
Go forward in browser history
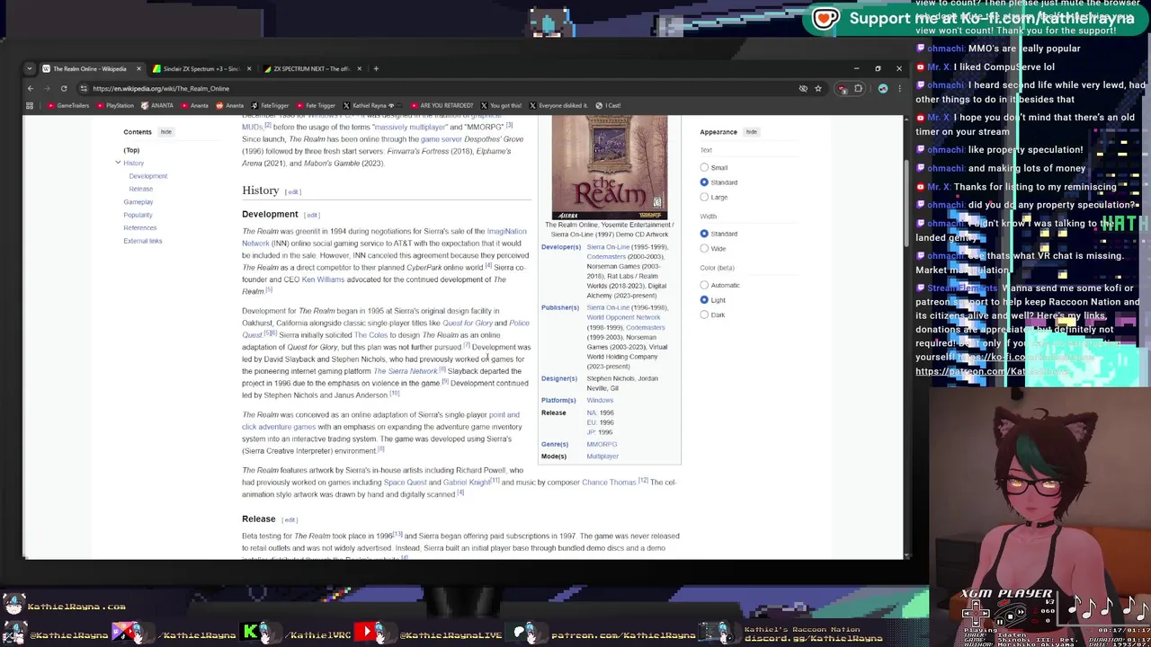point(47,88)
